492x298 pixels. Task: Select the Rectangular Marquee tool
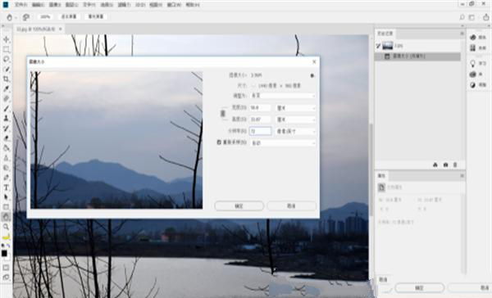click(x=6, y=49)
